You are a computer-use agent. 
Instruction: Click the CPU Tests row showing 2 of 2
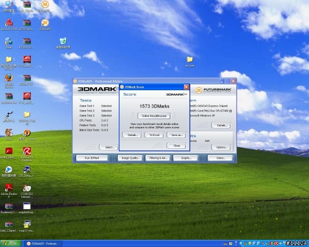pyautogui.click(x=94, y=120)
